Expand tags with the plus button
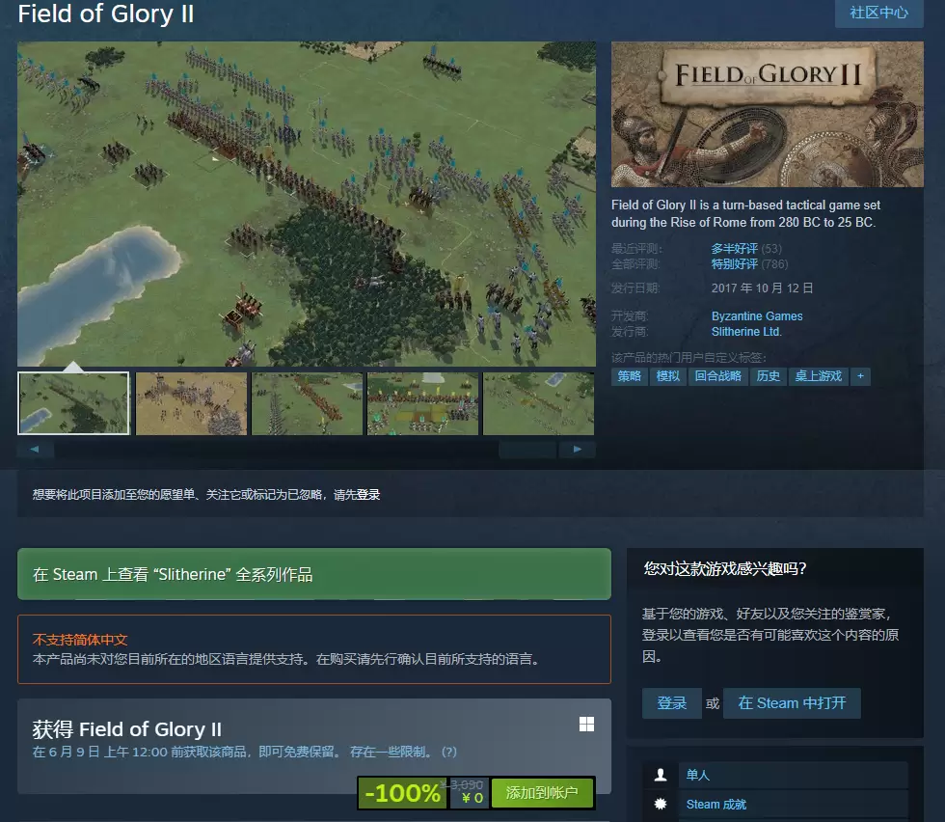Screen dimensions: 945x822 pyautogui.click(x=860, y=376)
